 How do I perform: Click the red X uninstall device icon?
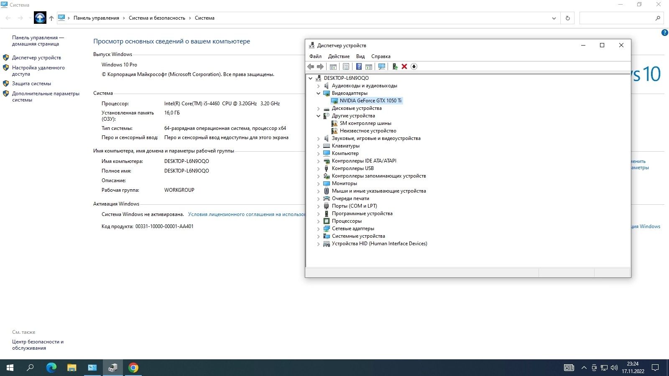point(404,66)
